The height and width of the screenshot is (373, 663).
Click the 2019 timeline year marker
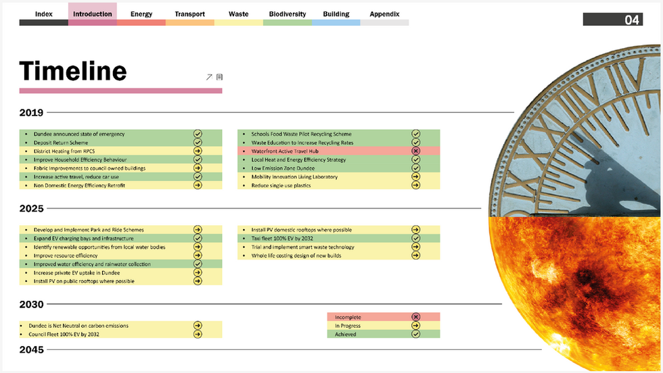[x=31, y=113]
